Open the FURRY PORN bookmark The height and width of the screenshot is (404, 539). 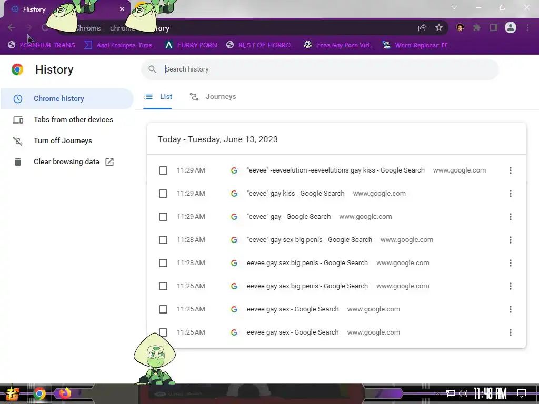pos(191,45)
